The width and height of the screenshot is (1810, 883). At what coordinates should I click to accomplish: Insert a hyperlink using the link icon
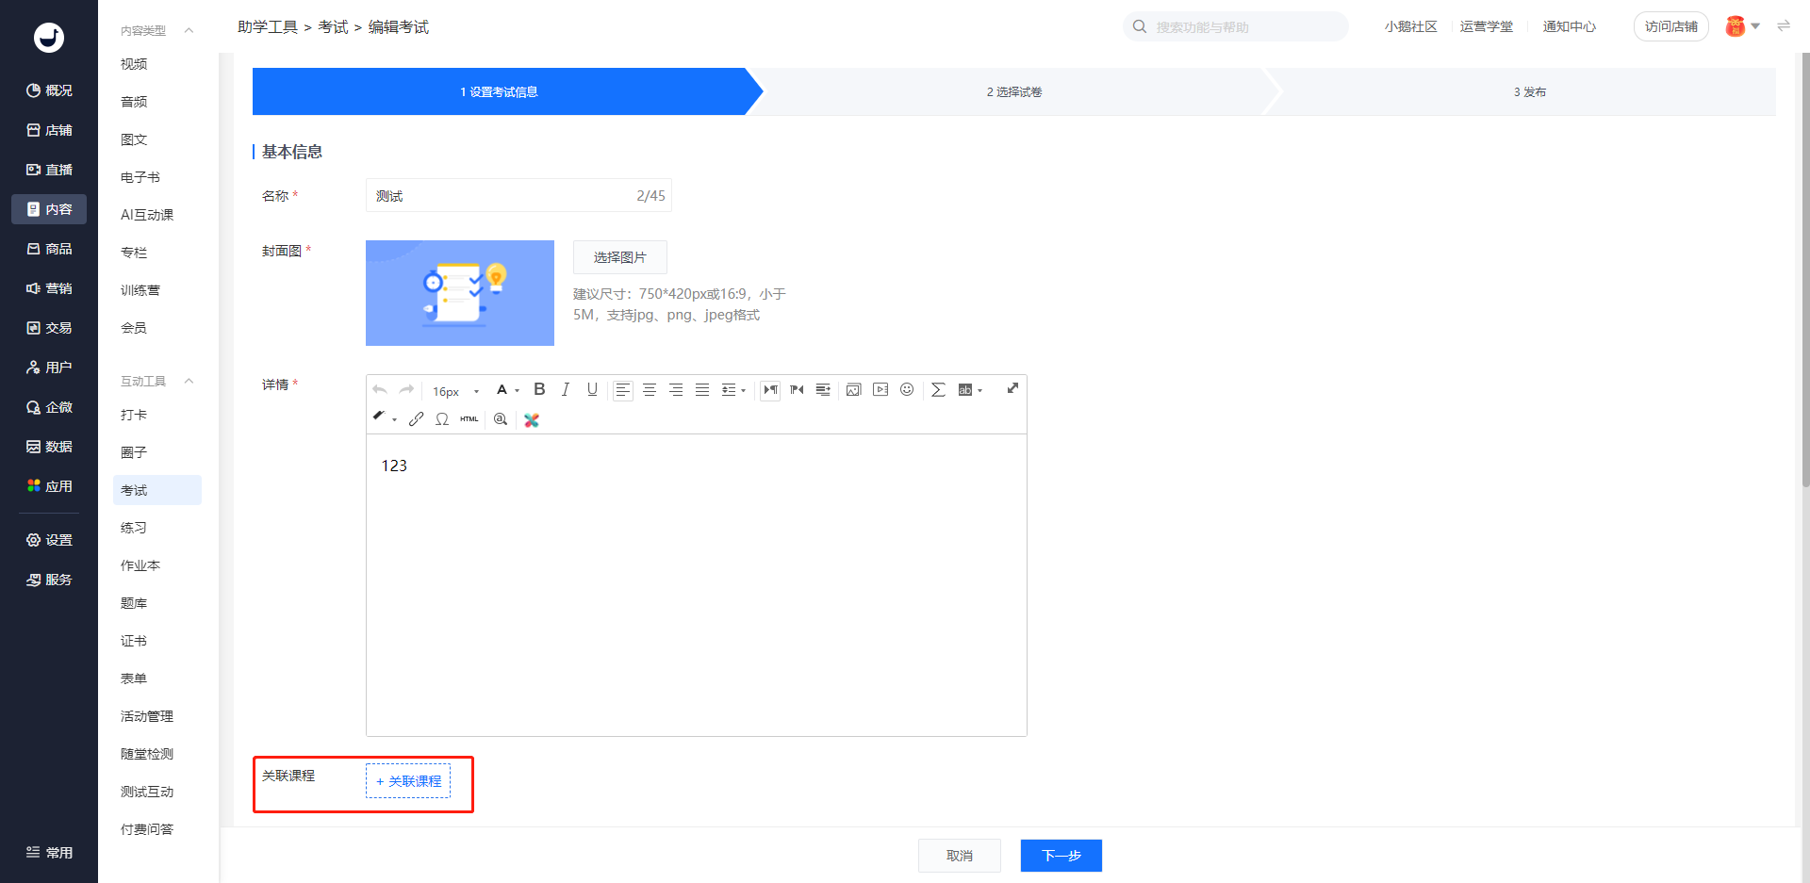point(416,419)
